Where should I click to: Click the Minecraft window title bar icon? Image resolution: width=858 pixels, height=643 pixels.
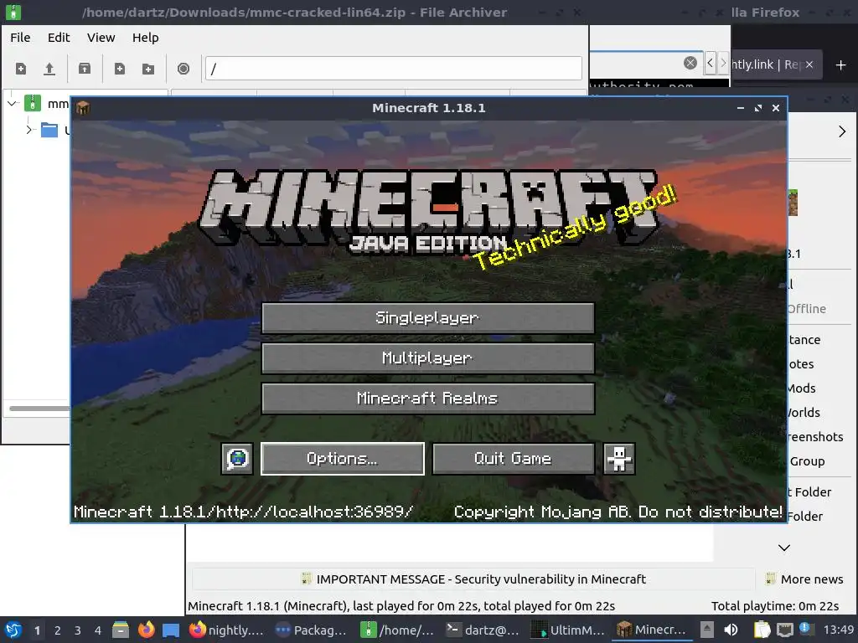(83, 108)
